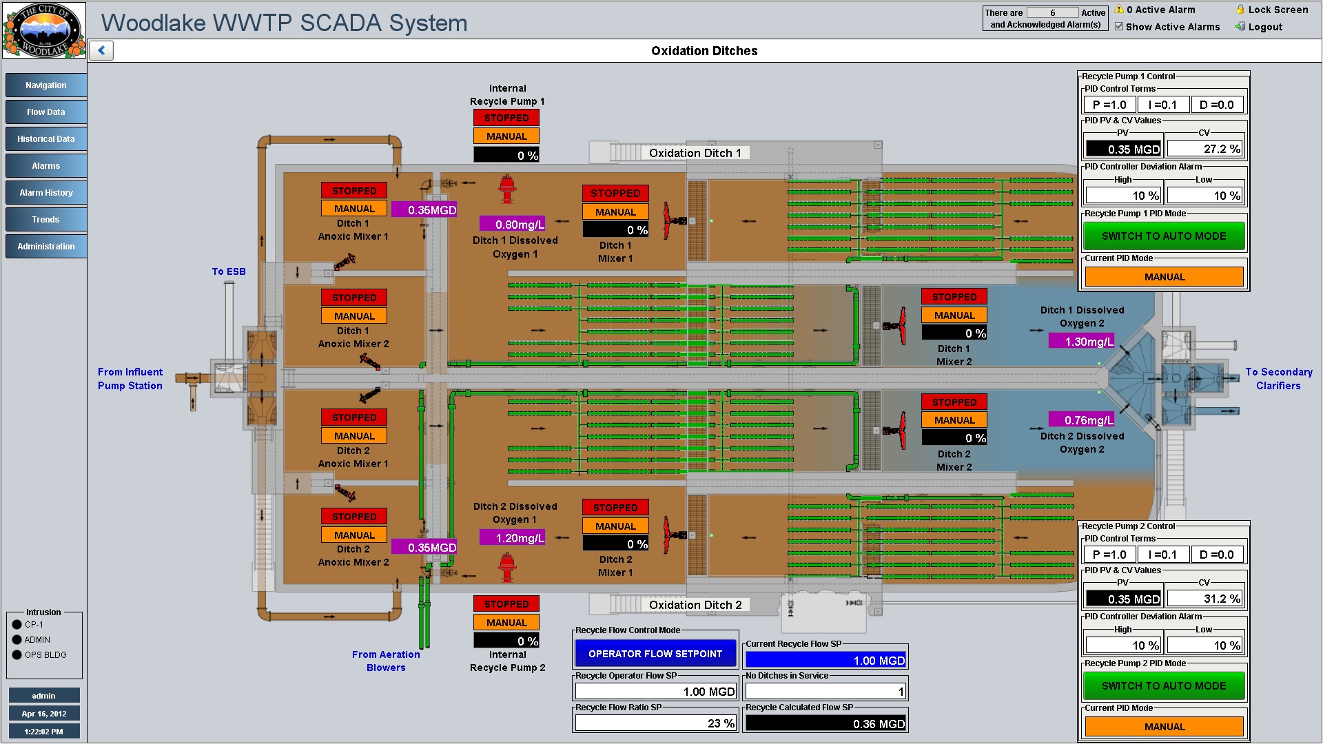
Task: Open the Navigation menu
Action: [46, 85]
